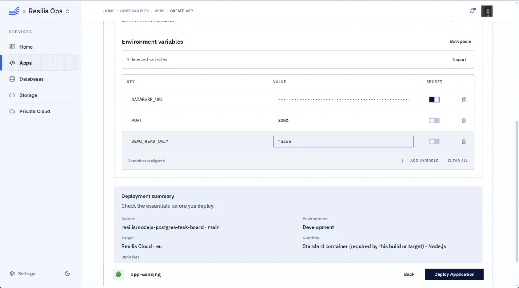This screenshot has height=288, width=519.
Task: Click GUIDESAMPLES breadcrumb
Action: click(135, 11)
